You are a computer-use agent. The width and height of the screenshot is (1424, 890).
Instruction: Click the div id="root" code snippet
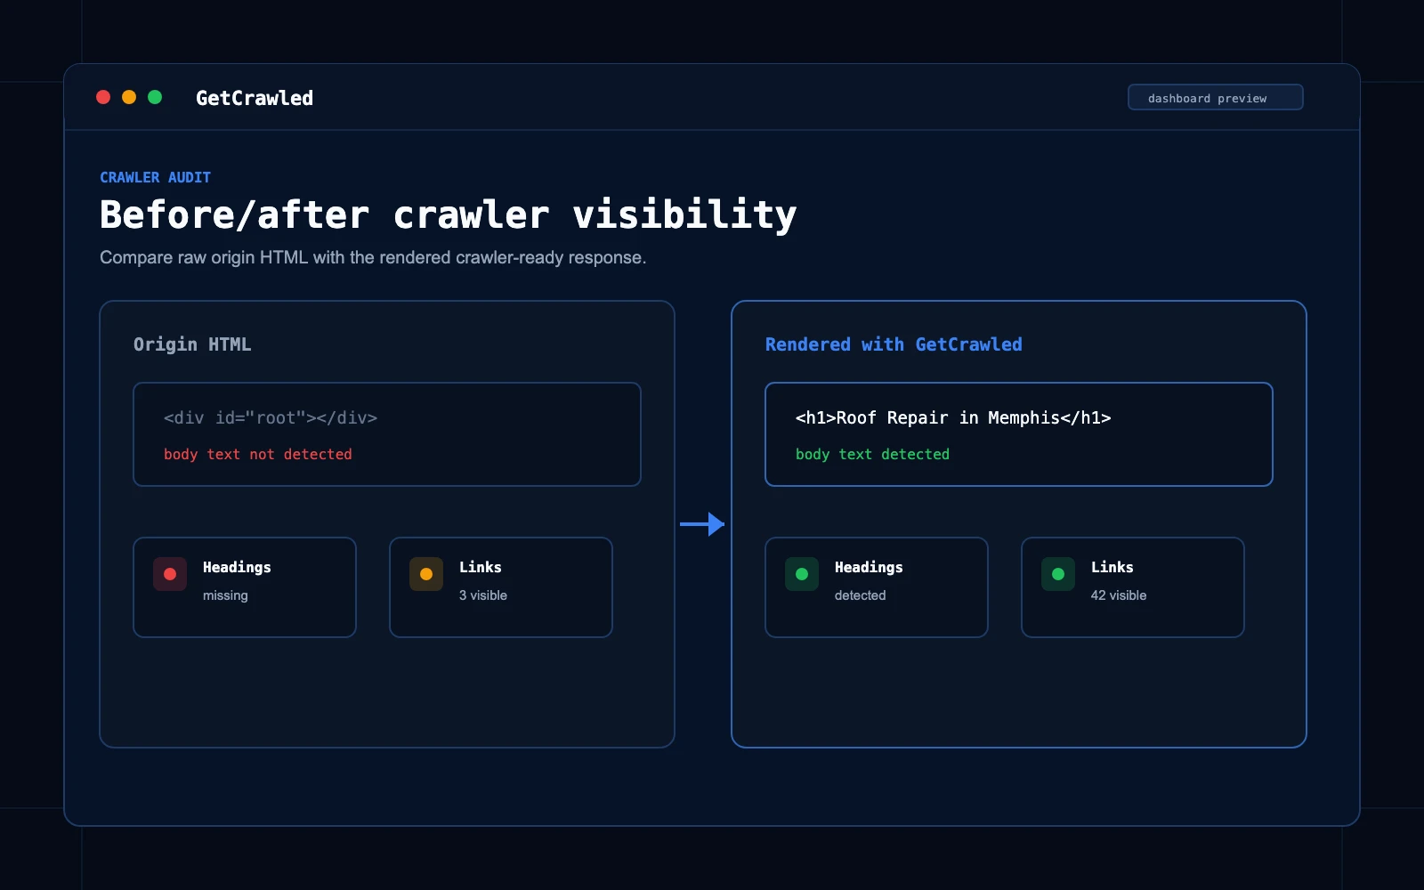[x=271, y=417]
